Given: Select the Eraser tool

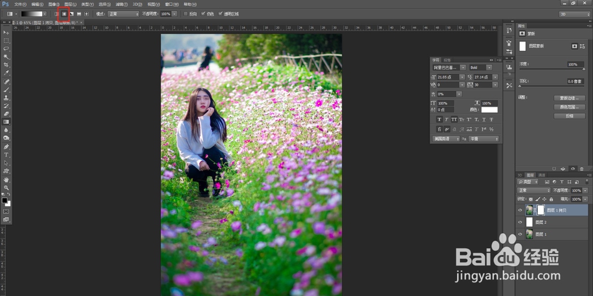Looking at the screenshot, I should (x=6, y=114).
